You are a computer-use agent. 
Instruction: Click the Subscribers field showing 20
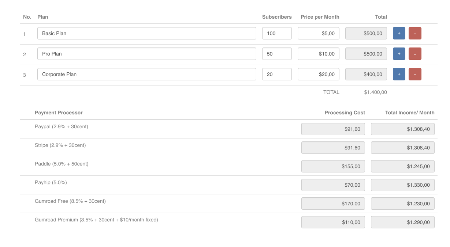click(277, 74)
